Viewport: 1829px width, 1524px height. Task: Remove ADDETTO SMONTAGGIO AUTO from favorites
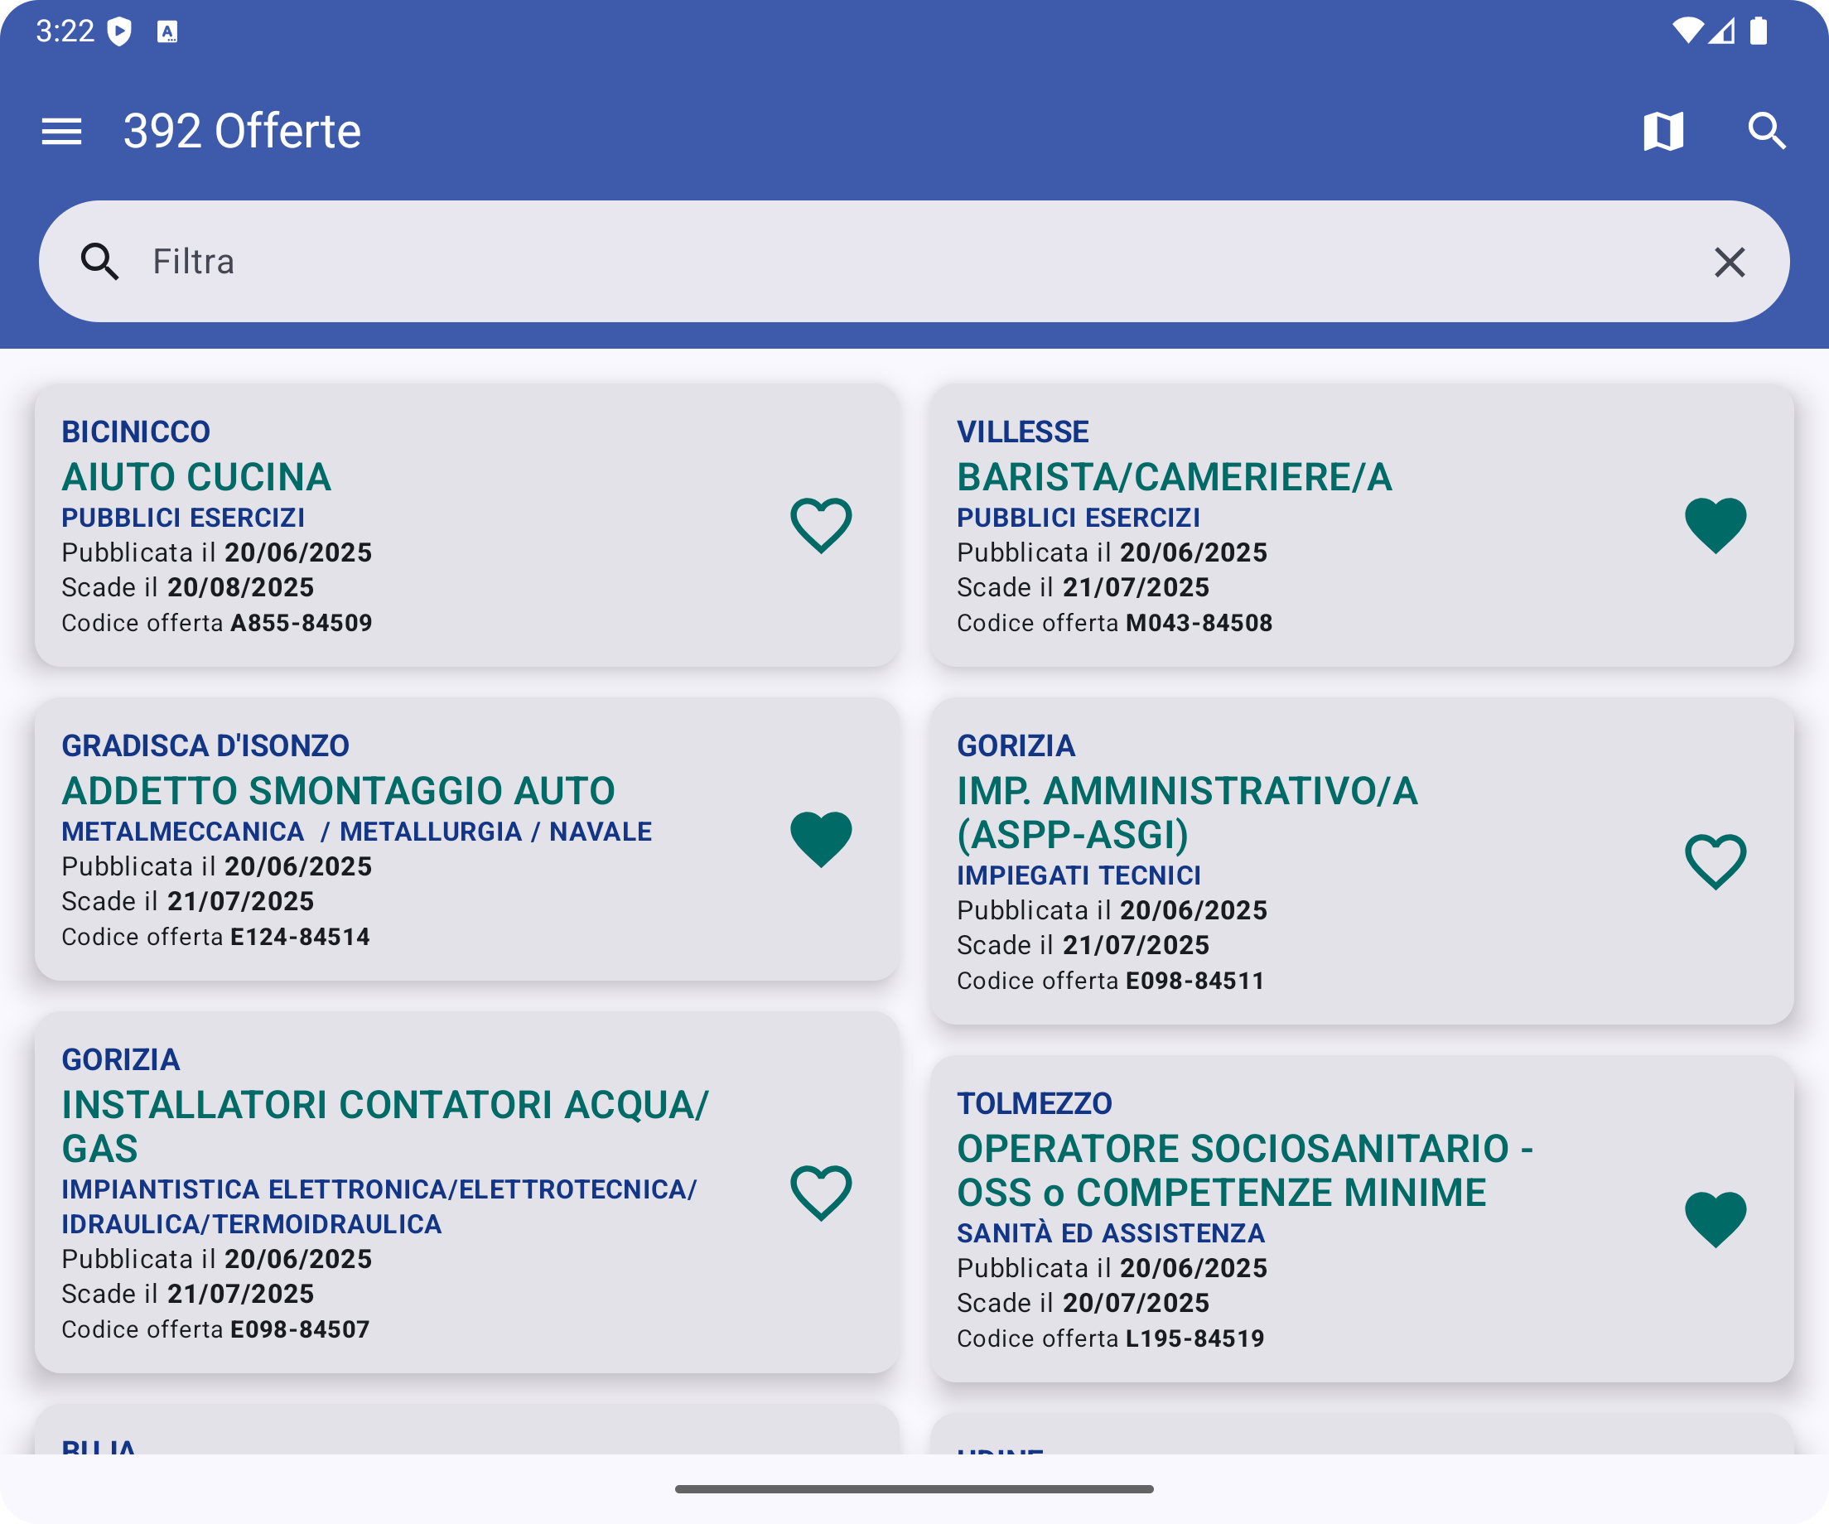(x=820, y=839)
